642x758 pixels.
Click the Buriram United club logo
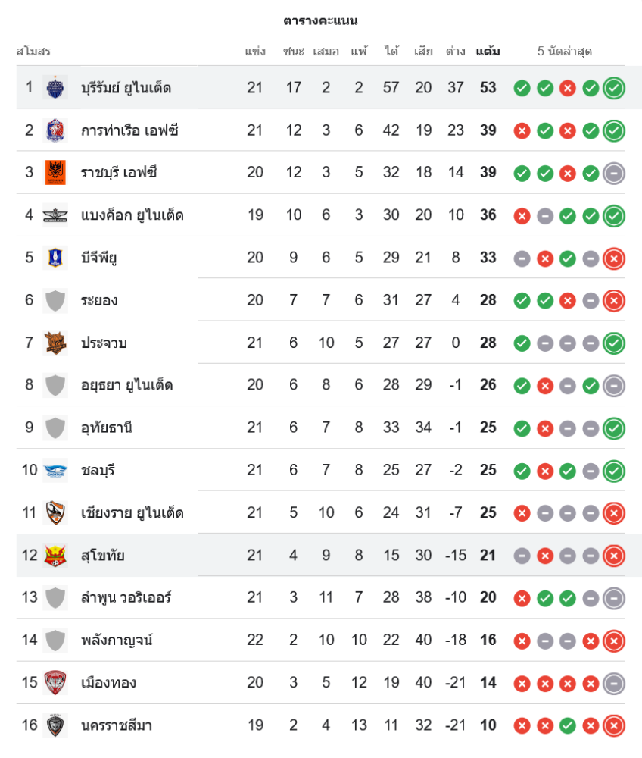click(55, 88)
